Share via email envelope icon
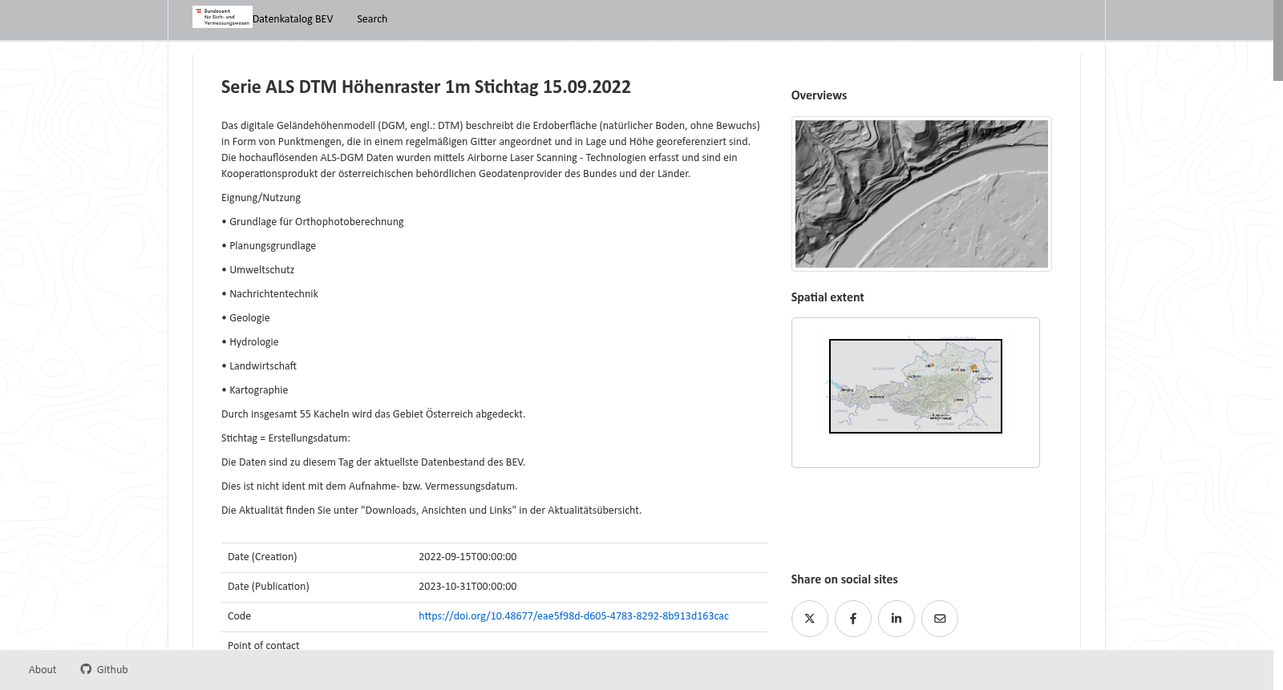 tap(940, 619)
